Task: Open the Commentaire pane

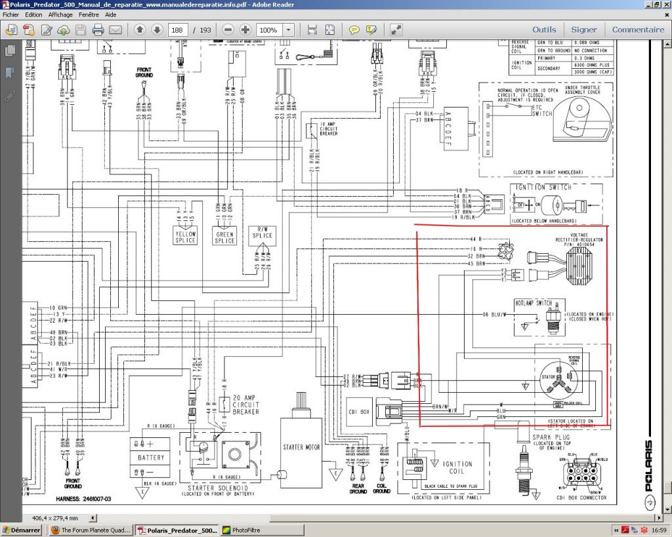Action: 638,30
